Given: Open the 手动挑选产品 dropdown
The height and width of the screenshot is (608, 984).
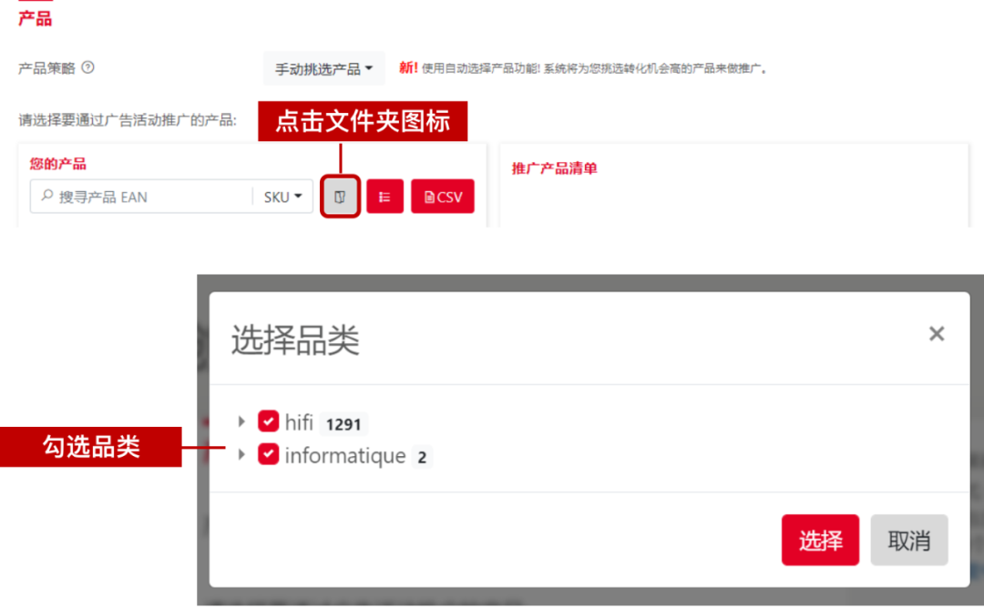Looking at the screenshot, I should (323, 68).
